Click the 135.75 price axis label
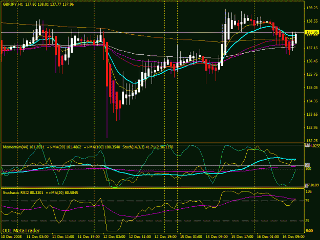 point(312,74)
